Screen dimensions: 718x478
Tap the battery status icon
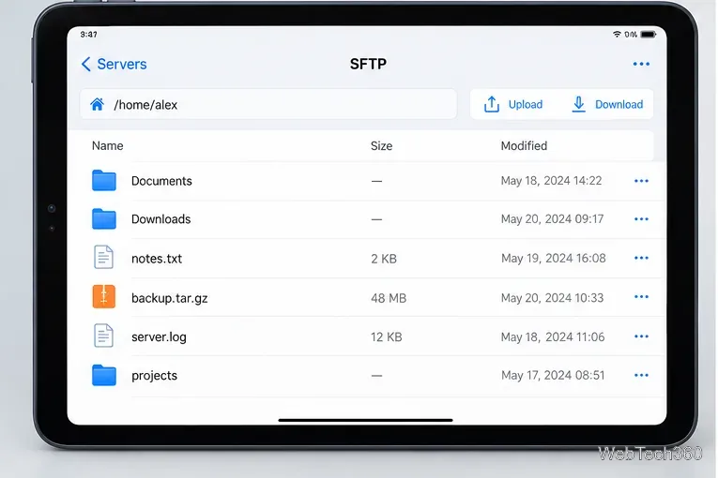coord(648,35)
